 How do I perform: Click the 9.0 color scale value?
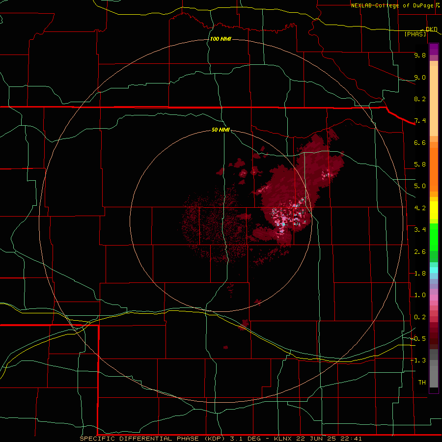(420, 77)
